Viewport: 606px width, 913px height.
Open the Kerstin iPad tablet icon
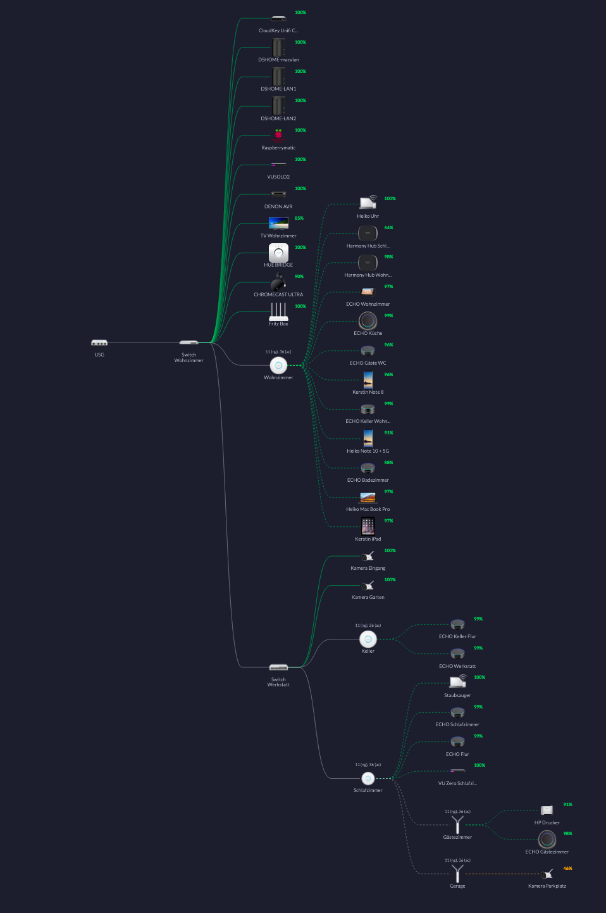tap(368, 526)
